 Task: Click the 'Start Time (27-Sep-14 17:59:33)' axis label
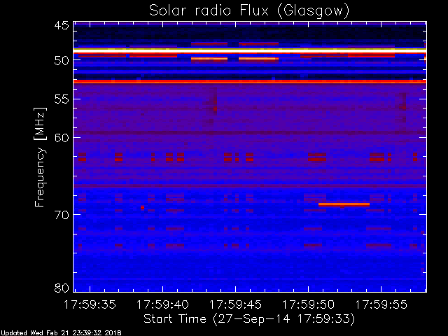[x=249, y=319]
